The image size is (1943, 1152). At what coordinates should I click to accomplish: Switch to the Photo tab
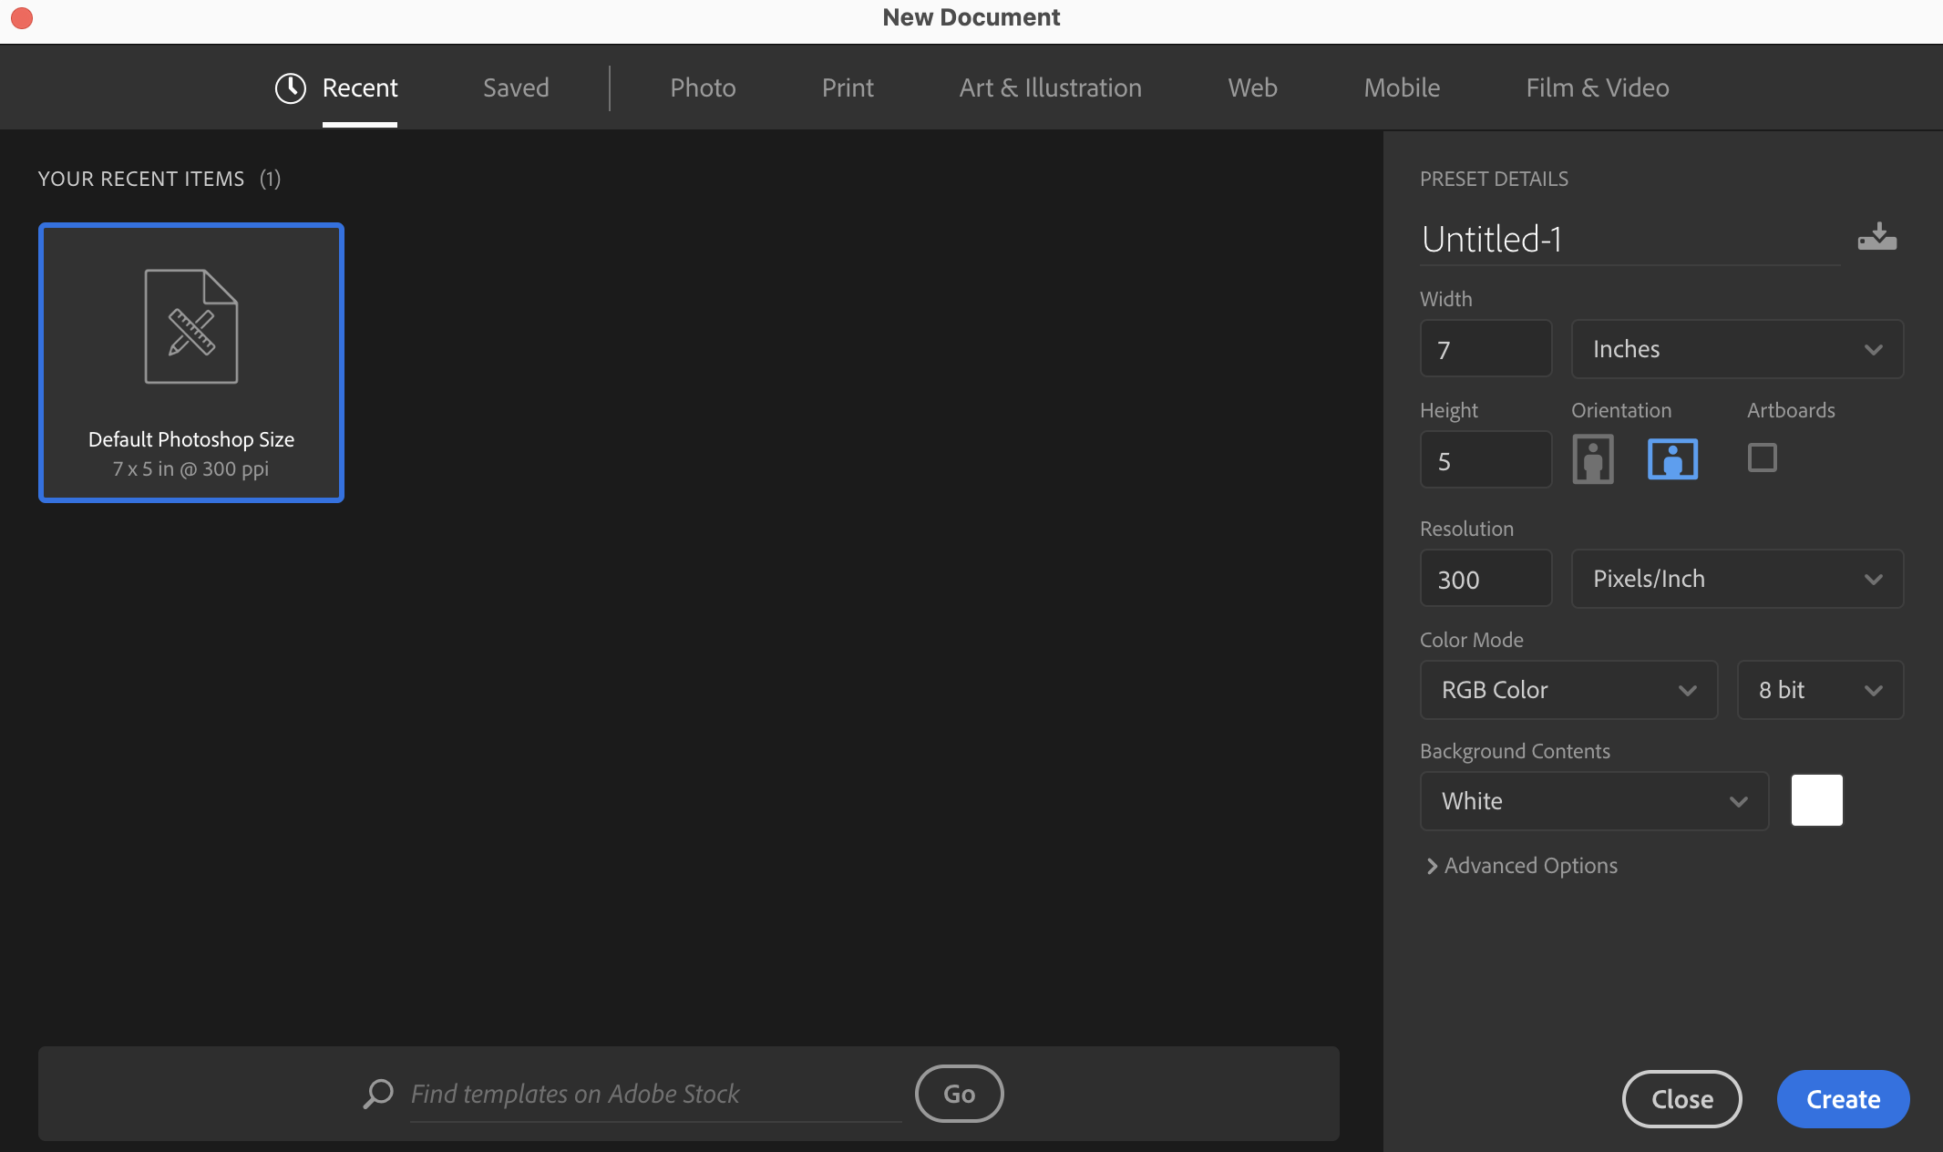702,85
